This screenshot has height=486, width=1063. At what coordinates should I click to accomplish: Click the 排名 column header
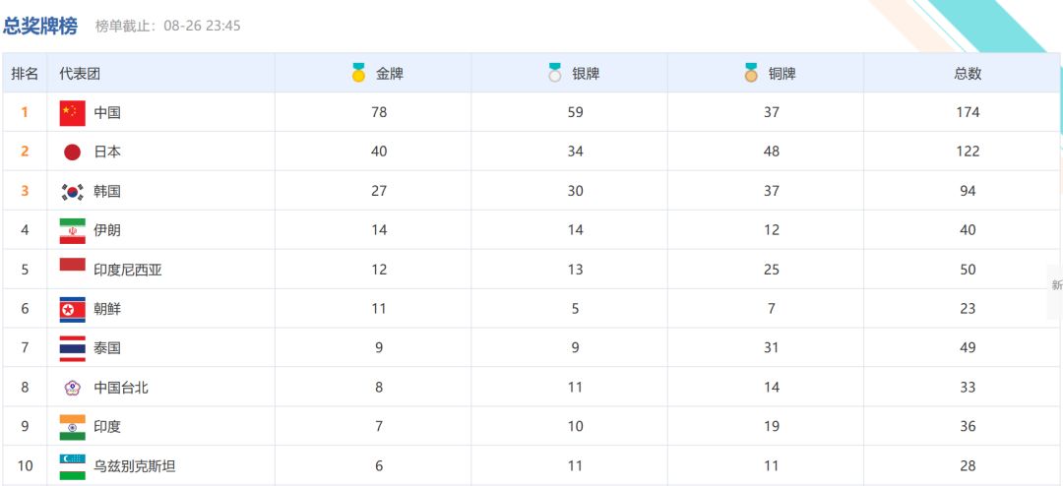click(25, 74)
